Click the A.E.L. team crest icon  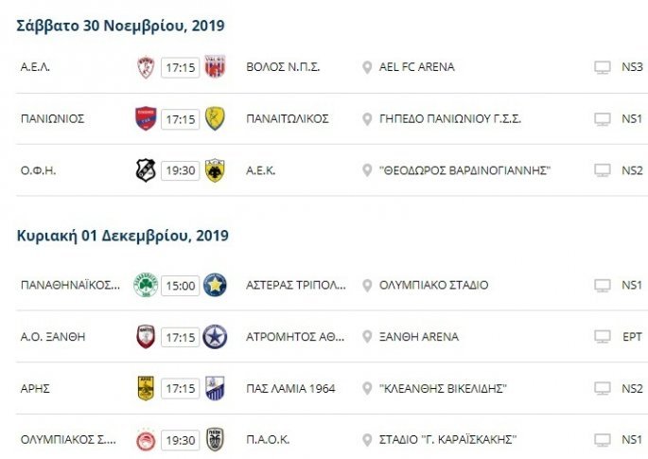(145, 67)
